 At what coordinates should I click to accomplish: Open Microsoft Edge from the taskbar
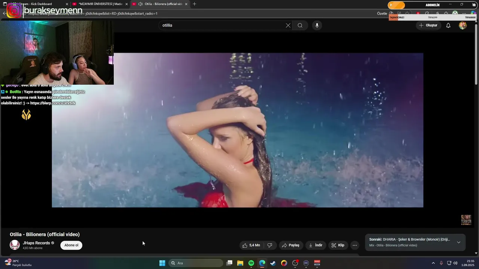point(262,263)
